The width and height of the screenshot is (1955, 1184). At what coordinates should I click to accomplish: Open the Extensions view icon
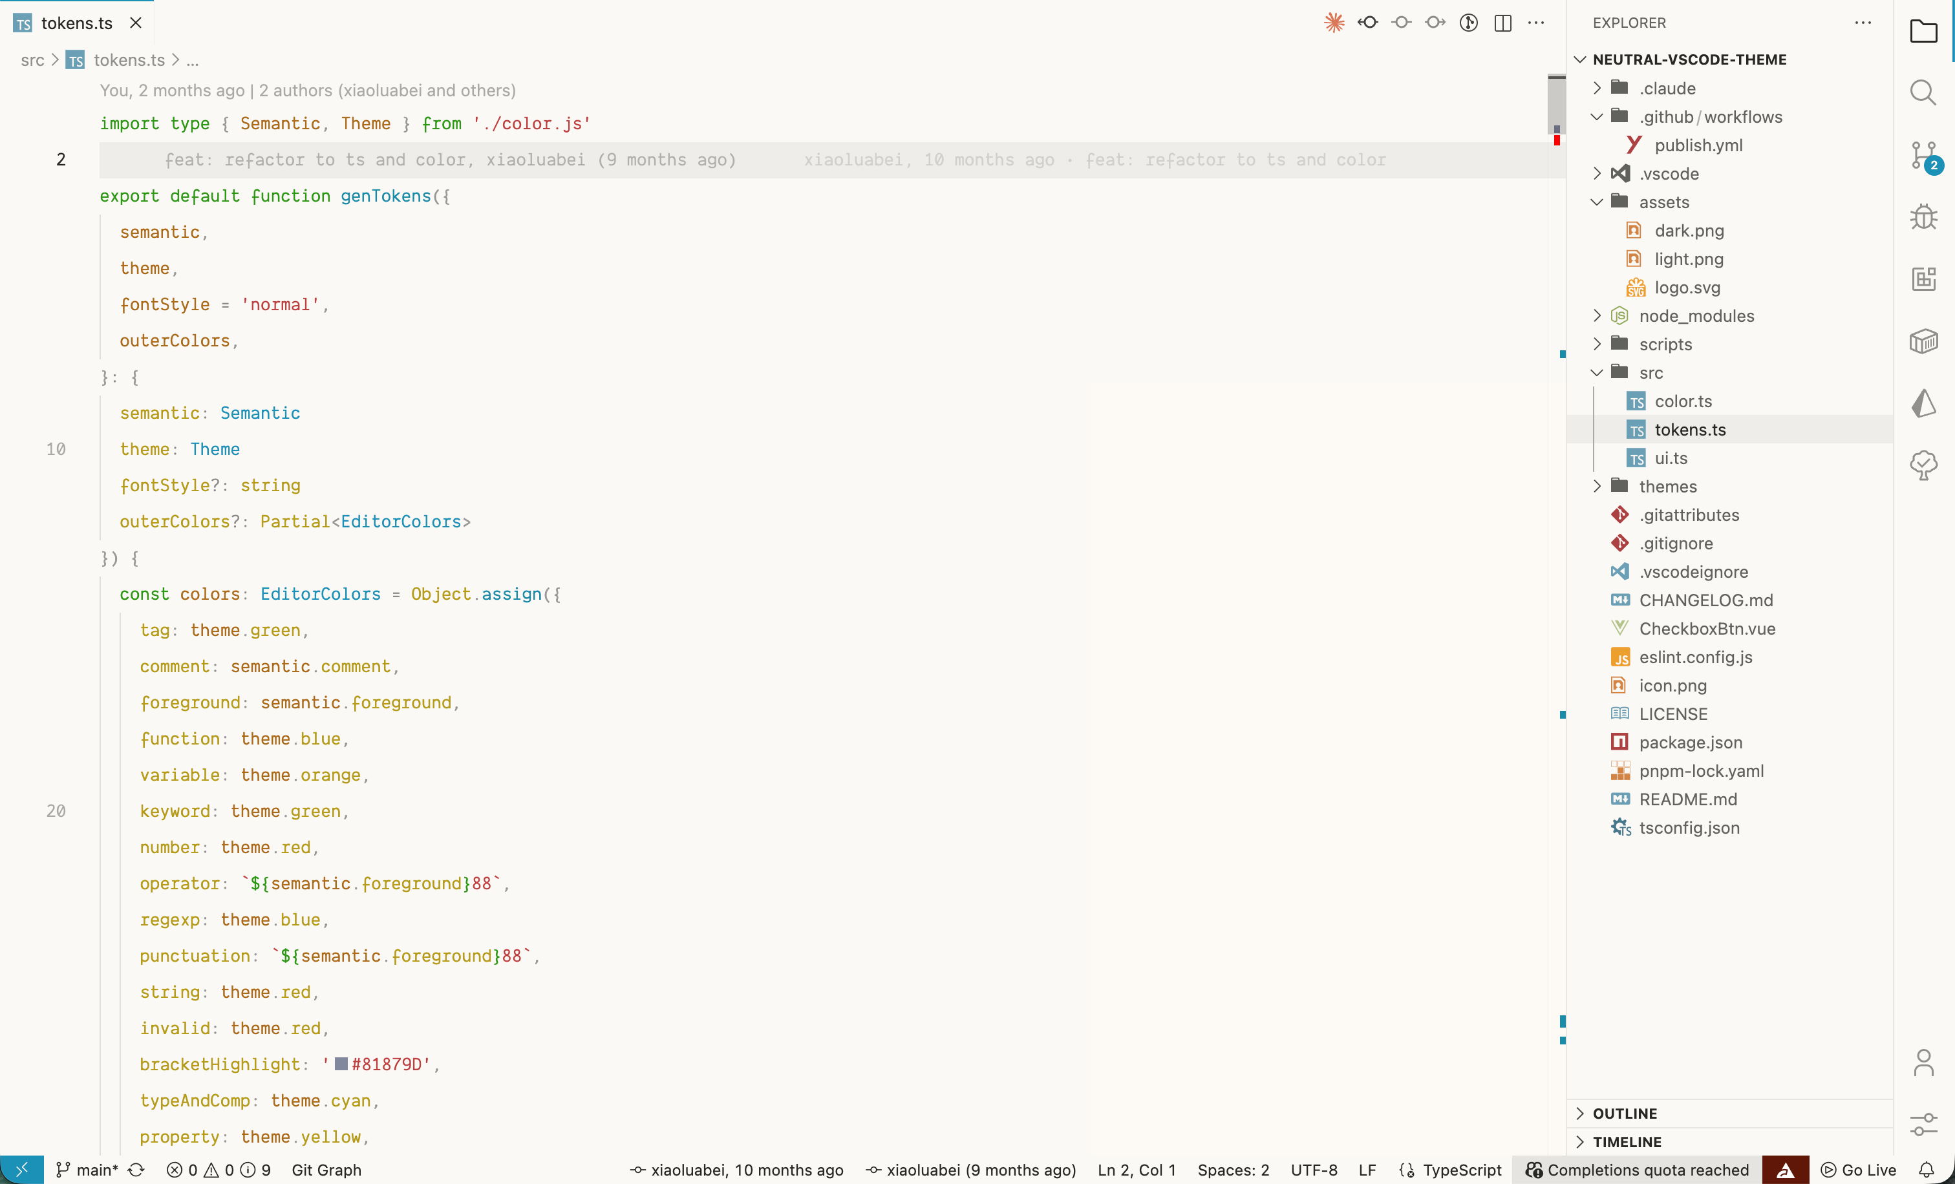point(1923,279)
